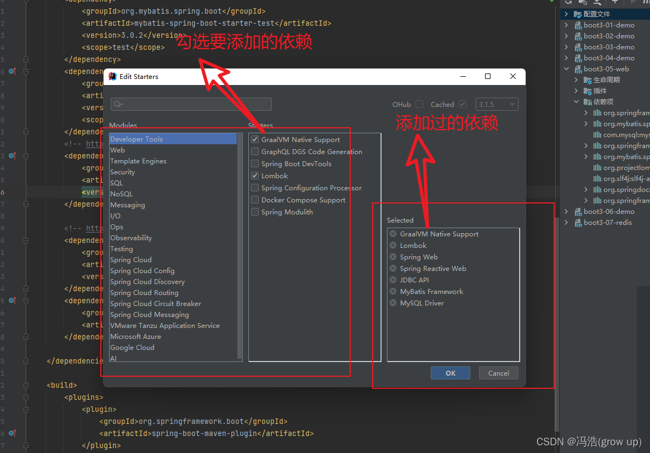Click the 依赖项 dependencies folder icon
The width and height of the screenshot is (650, 453).
pyautogui.click(x=588, y=102)
